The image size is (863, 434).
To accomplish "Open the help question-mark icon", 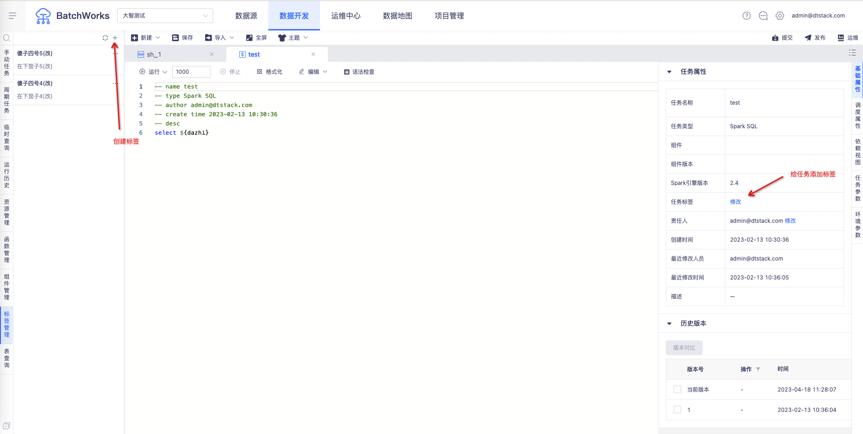I will coord(747,16).
